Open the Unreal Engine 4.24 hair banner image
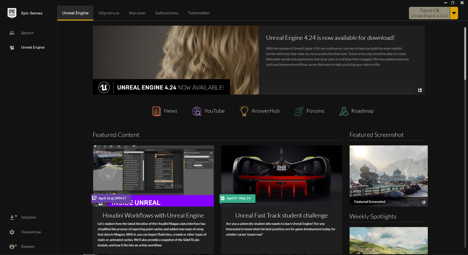 (x=176, y=60)
